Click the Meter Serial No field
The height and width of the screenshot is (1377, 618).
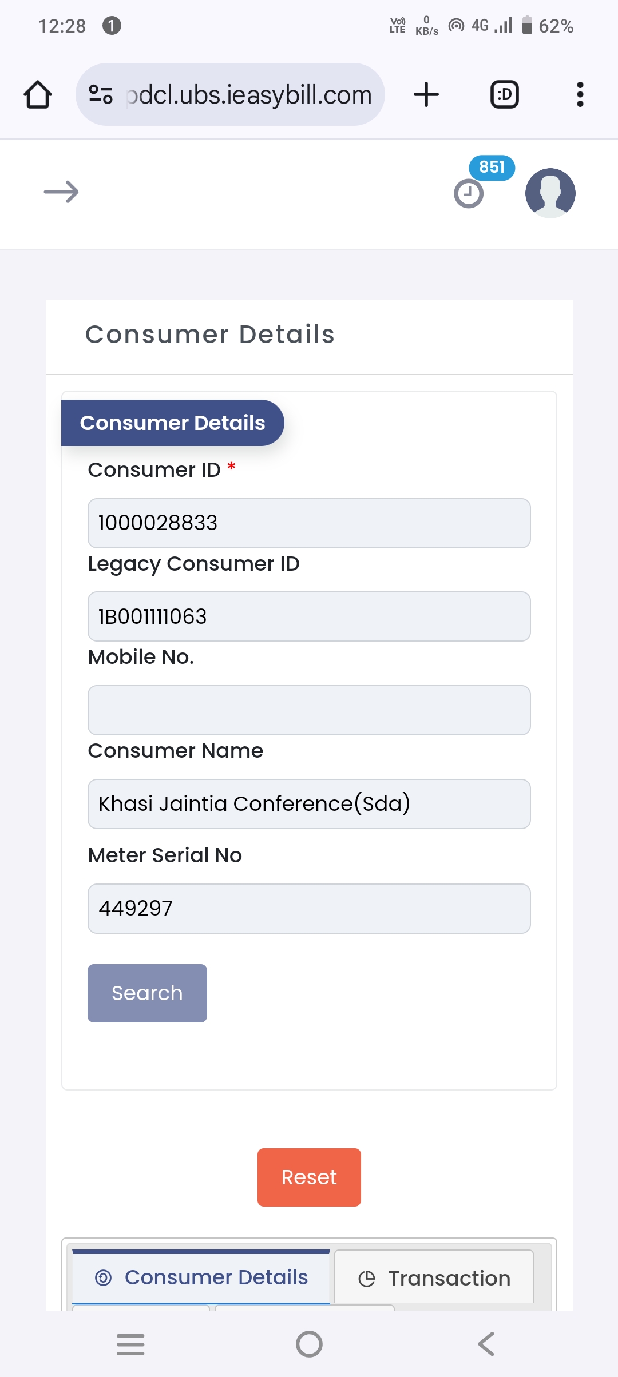tap(309, 909)
